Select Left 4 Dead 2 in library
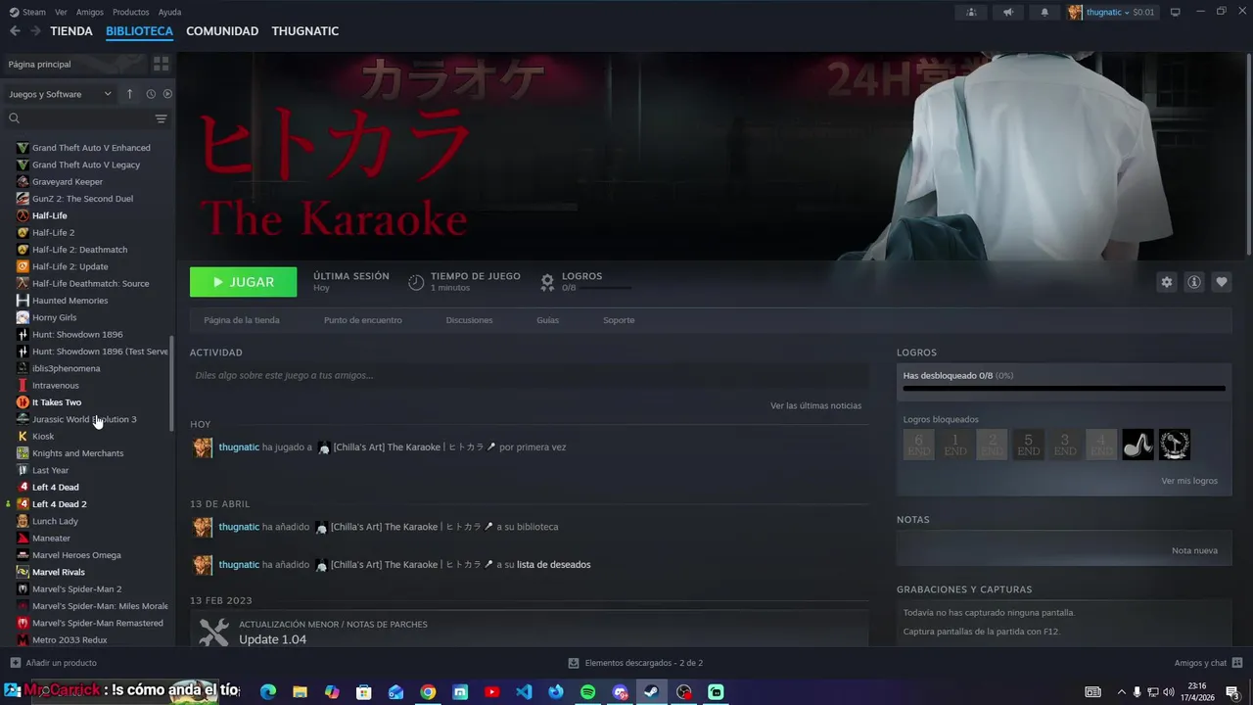This screenshot has height=705, width=1253. 59,504
